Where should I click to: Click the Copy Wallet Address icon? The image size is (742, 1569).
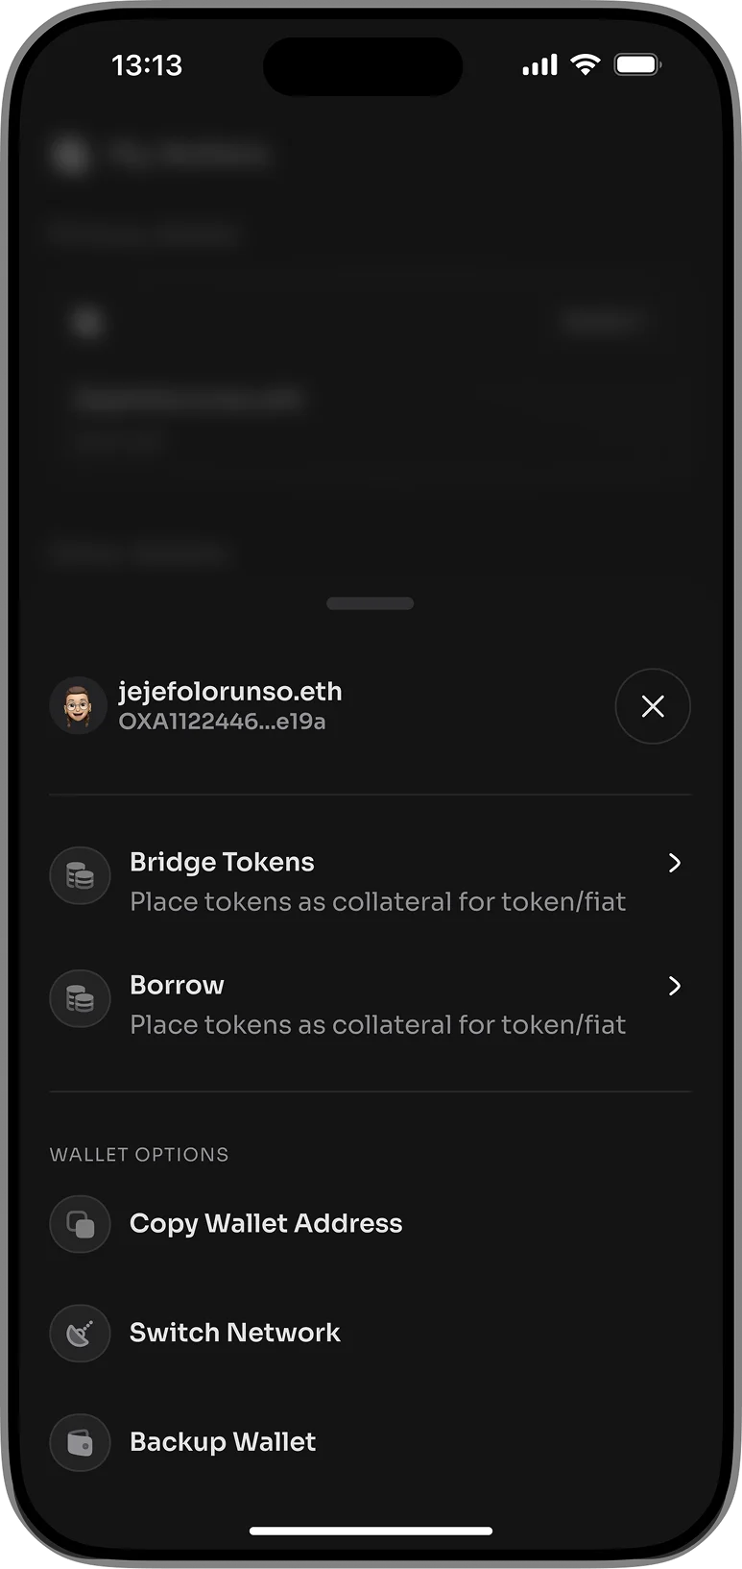[80, 1224]
